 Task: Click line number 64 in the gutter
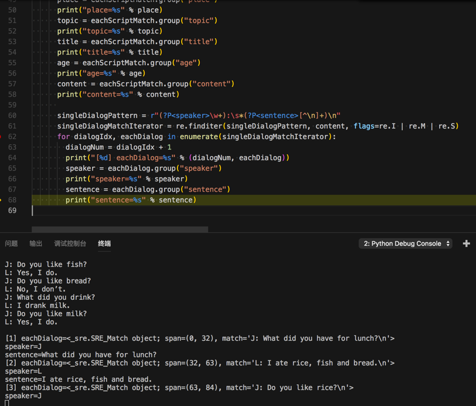[x=12, y=158]
